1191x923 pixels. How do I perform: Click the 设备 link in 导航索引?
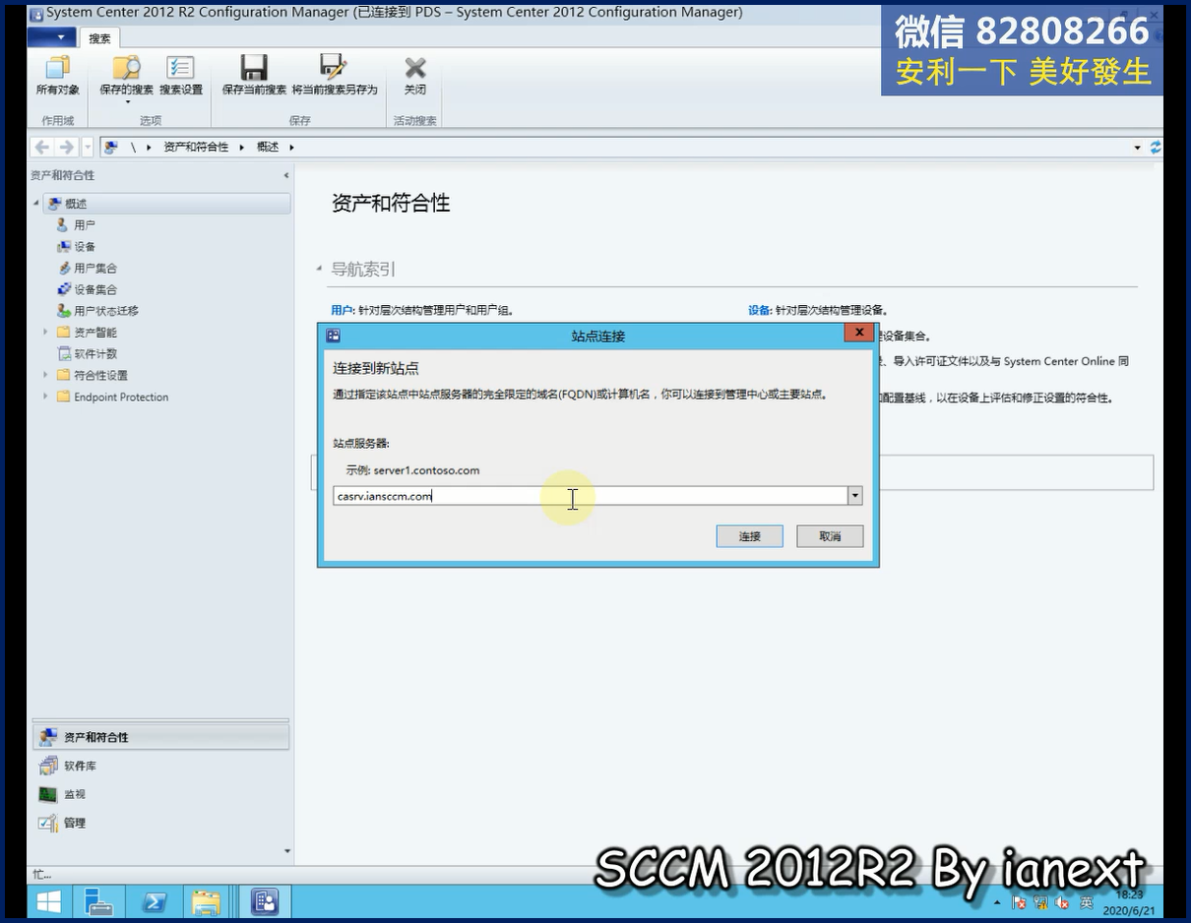758,310
